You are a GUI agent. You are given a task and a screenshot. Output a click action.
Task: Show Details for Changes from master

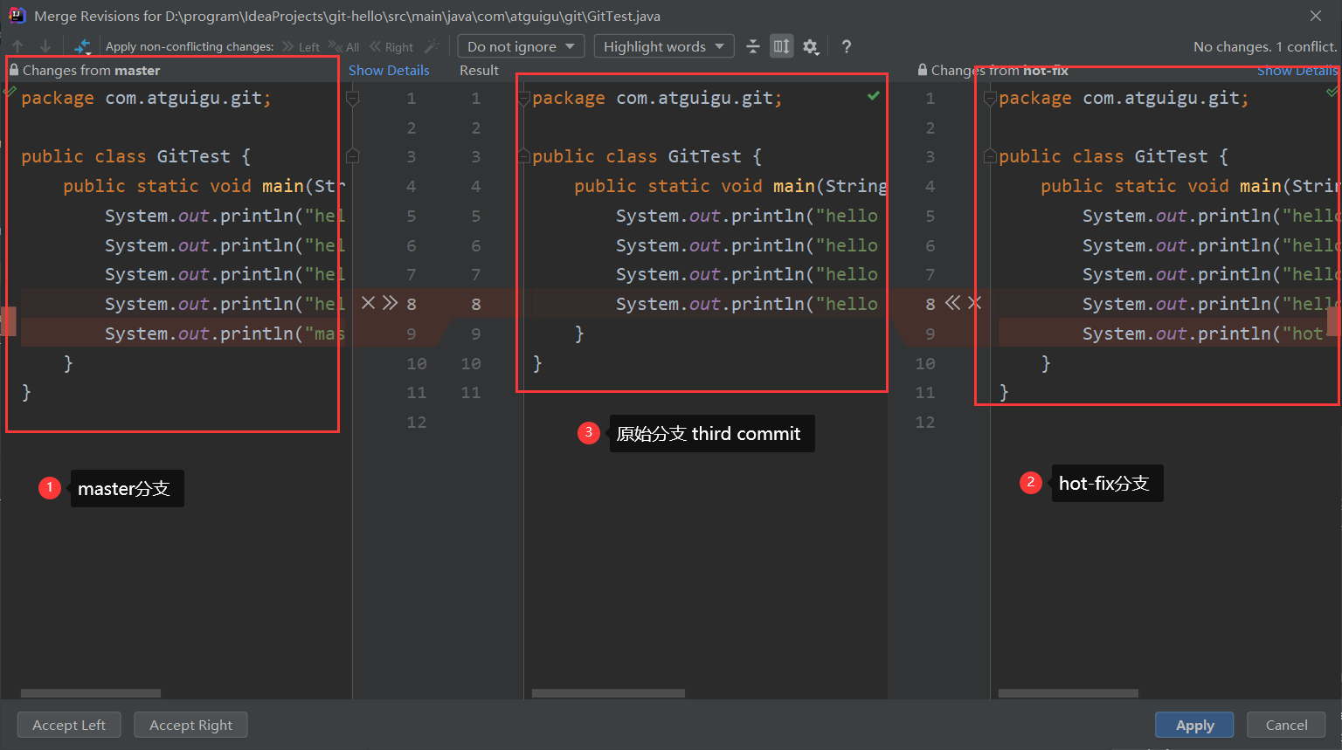tap(389, 71)
